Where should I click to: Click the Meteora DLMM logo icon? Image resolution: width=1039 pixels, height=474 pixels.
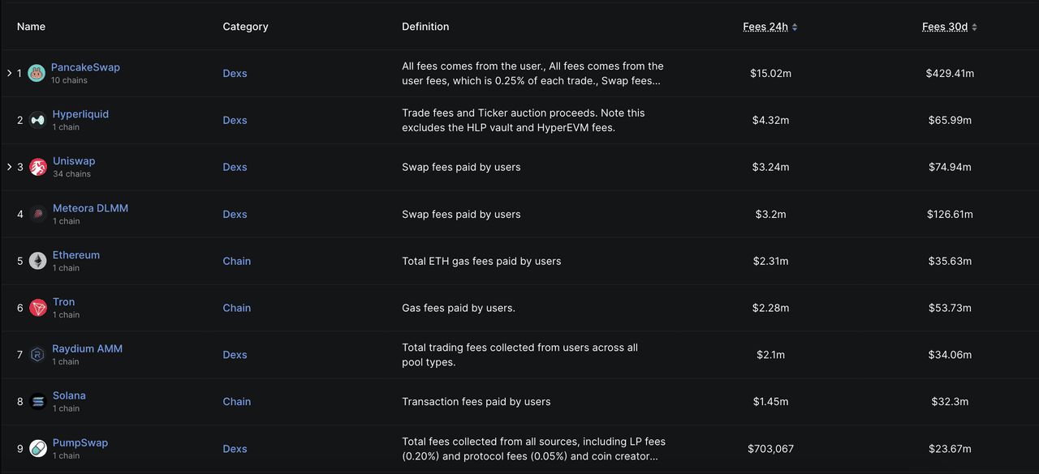click(x=37, y=215)
